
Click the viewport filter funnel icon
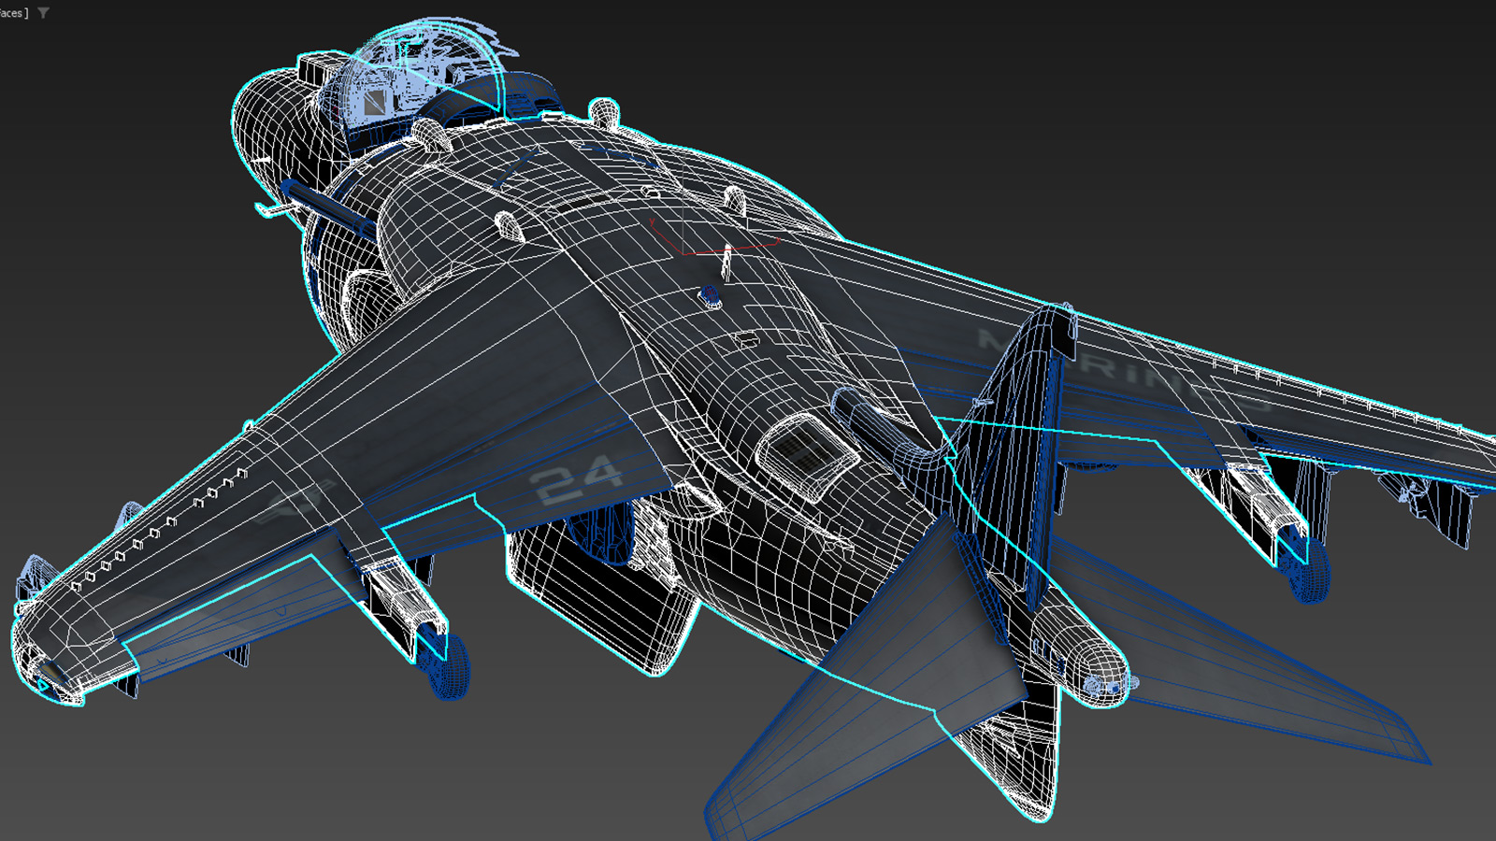(x=43, y=13)
